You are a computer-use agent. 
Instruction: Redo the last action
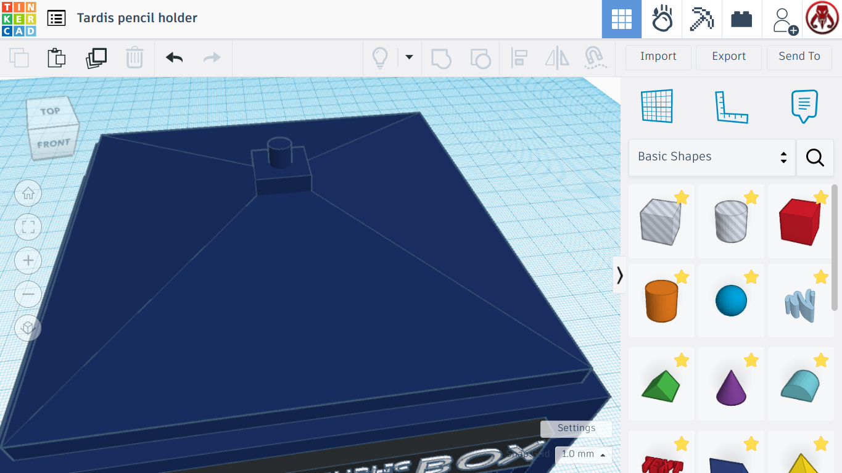coord(212,58)
